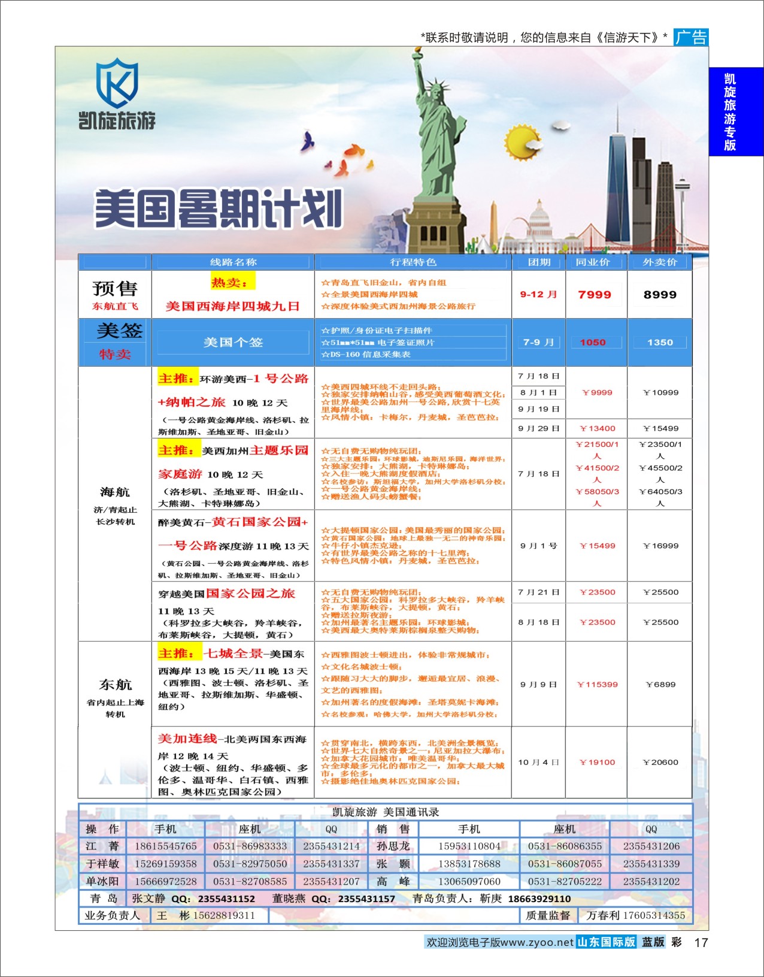The image size is (764, 977).
Task: Click 七城全景 route title
Action: pyautogui.click(x=233, y=653)
